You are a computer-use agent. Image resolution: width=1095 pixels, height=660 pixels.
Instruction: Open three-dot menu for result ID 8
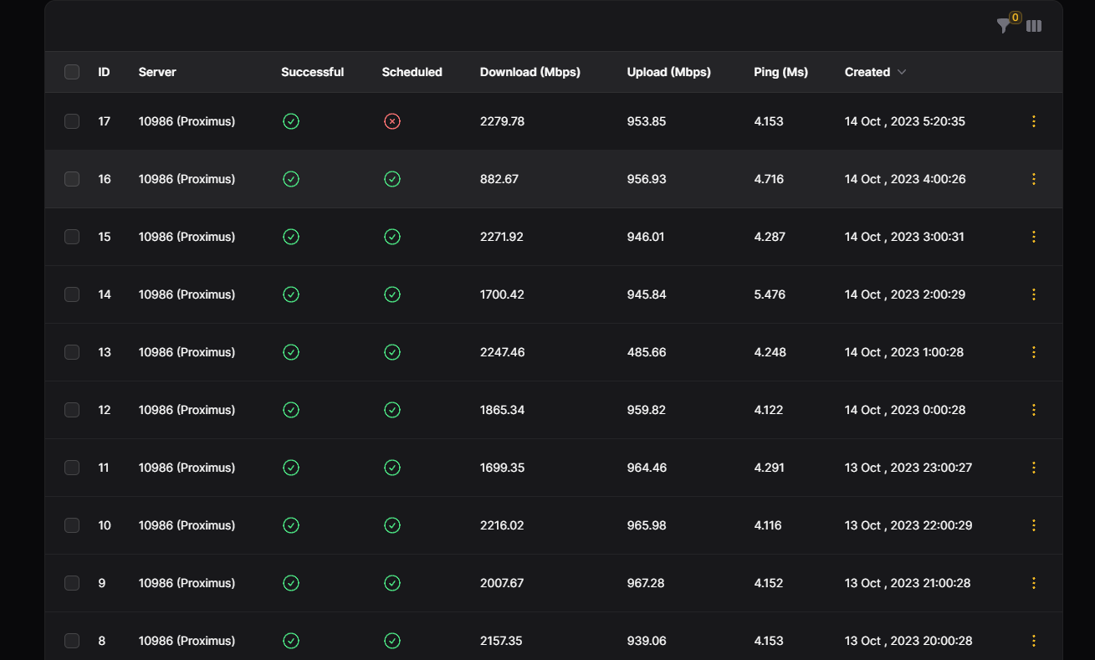coord(1033,641)
